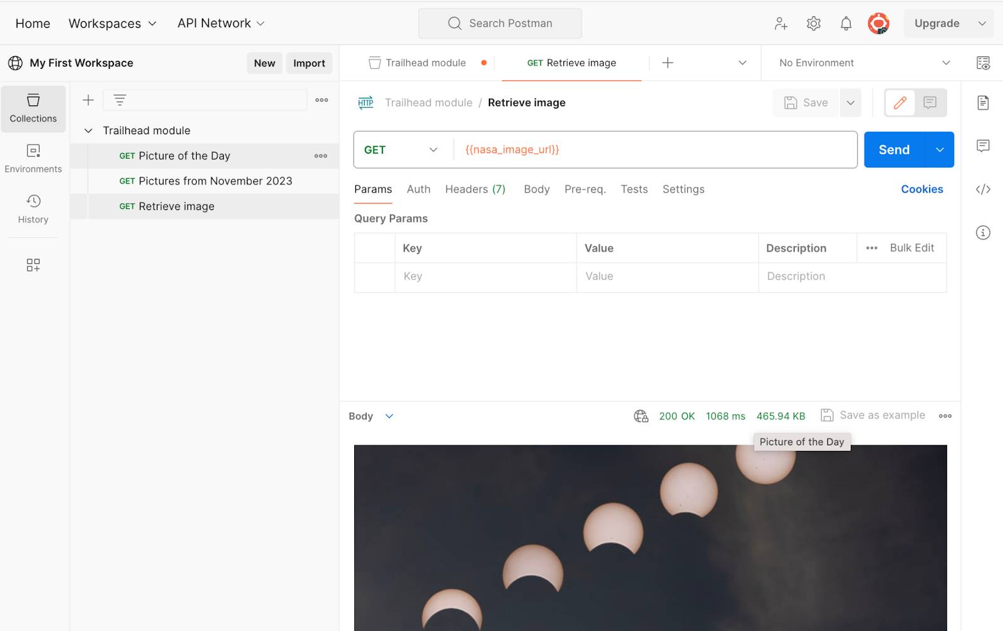Click the invite collaborators icon
The image size is (1003, 631).
click(780, 23)
